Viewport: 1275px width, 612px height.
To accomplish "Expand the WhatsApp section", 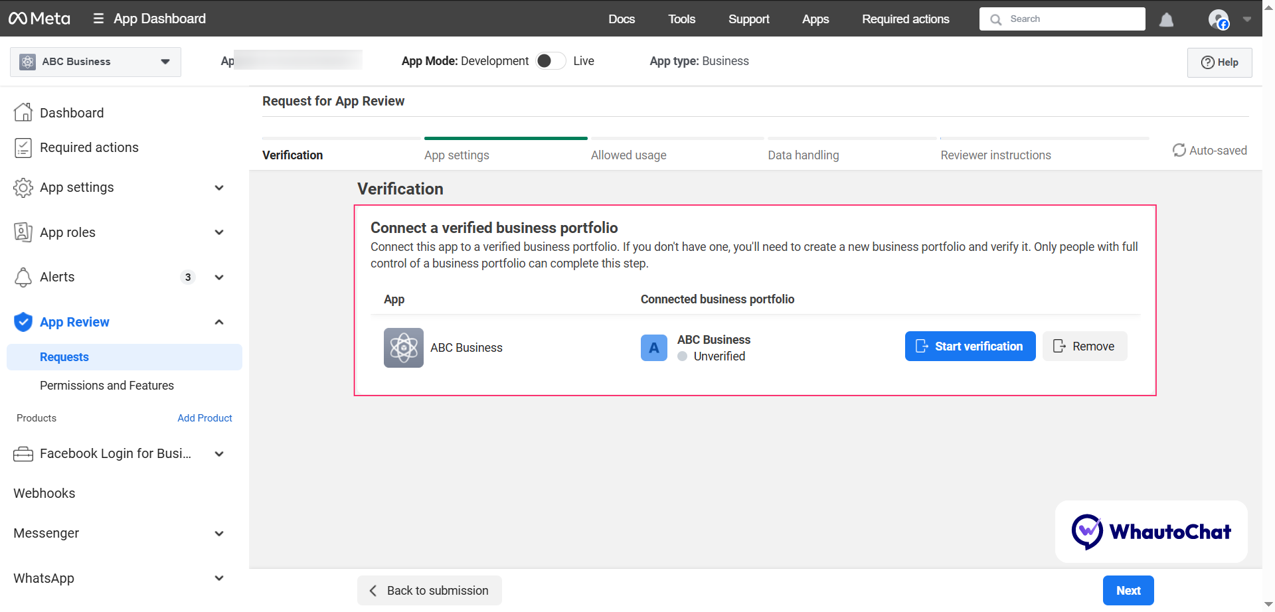I will [219, 578].
